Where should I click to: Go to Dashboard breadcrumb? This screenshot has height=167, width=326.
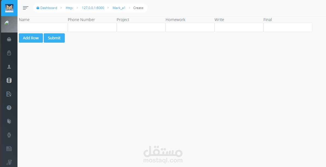pos(47,8)
